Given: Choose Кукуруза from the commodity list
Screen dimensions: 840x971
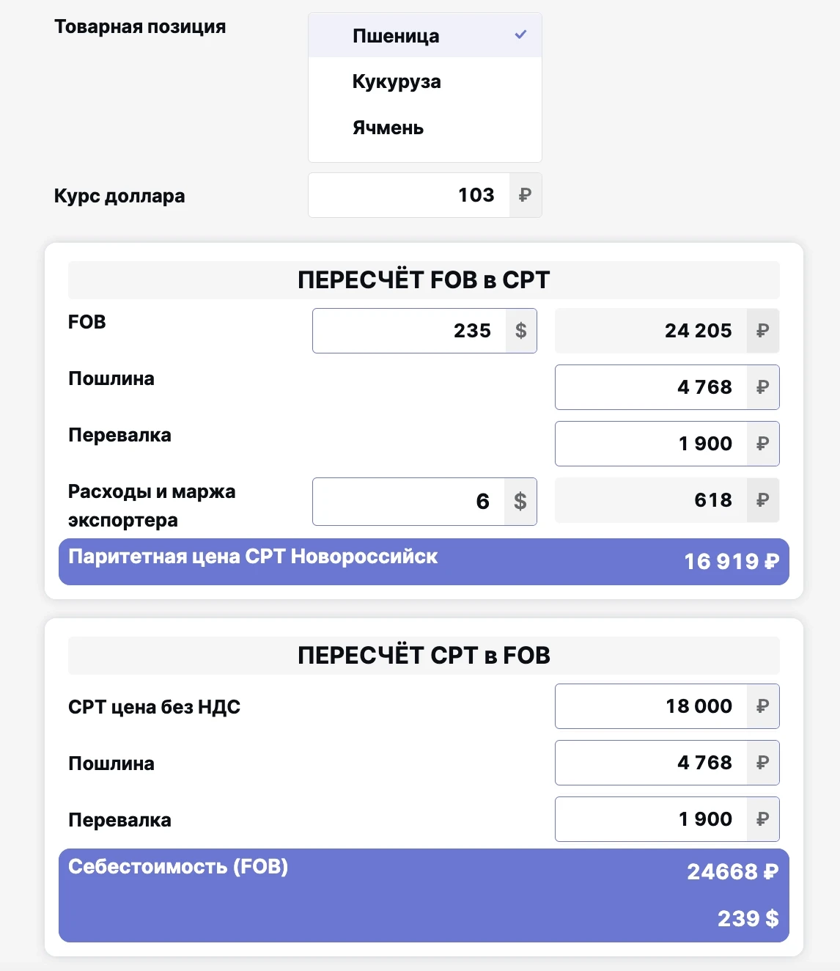Looking at the screenshot, I should coord(397,81).
